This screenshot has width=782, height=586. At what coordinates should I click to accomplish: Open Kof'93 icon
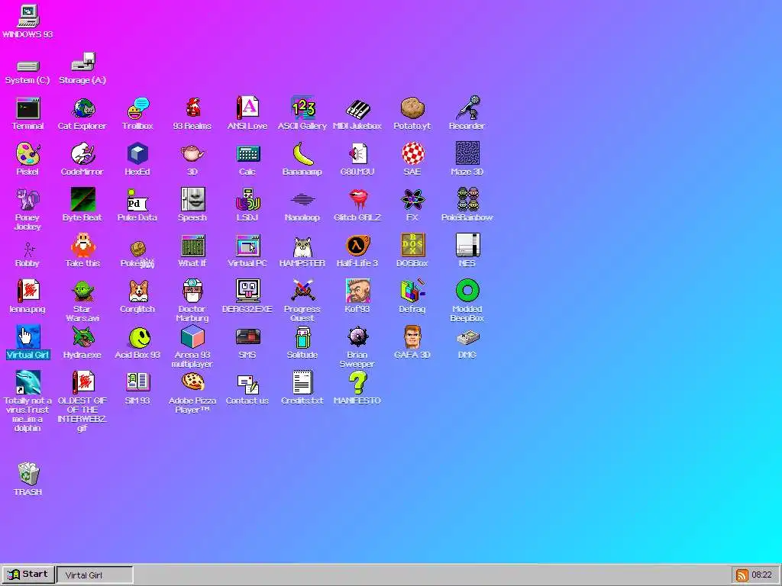pyautogui.click(x=357, y=292)
